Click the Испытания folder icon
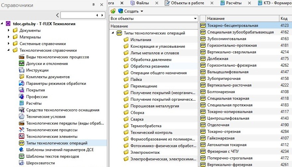Viewport: 292px width, 167px height. click(x=126, y=39)
